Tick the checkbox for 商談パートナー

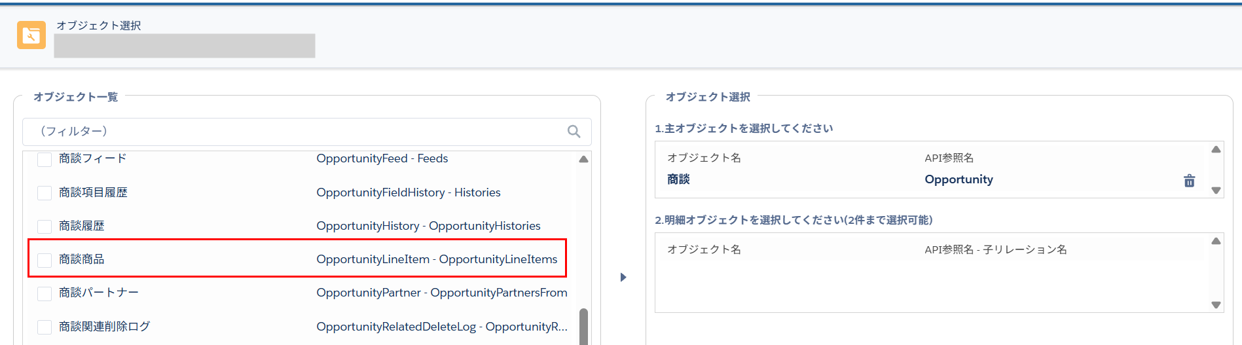pos(45,293)
